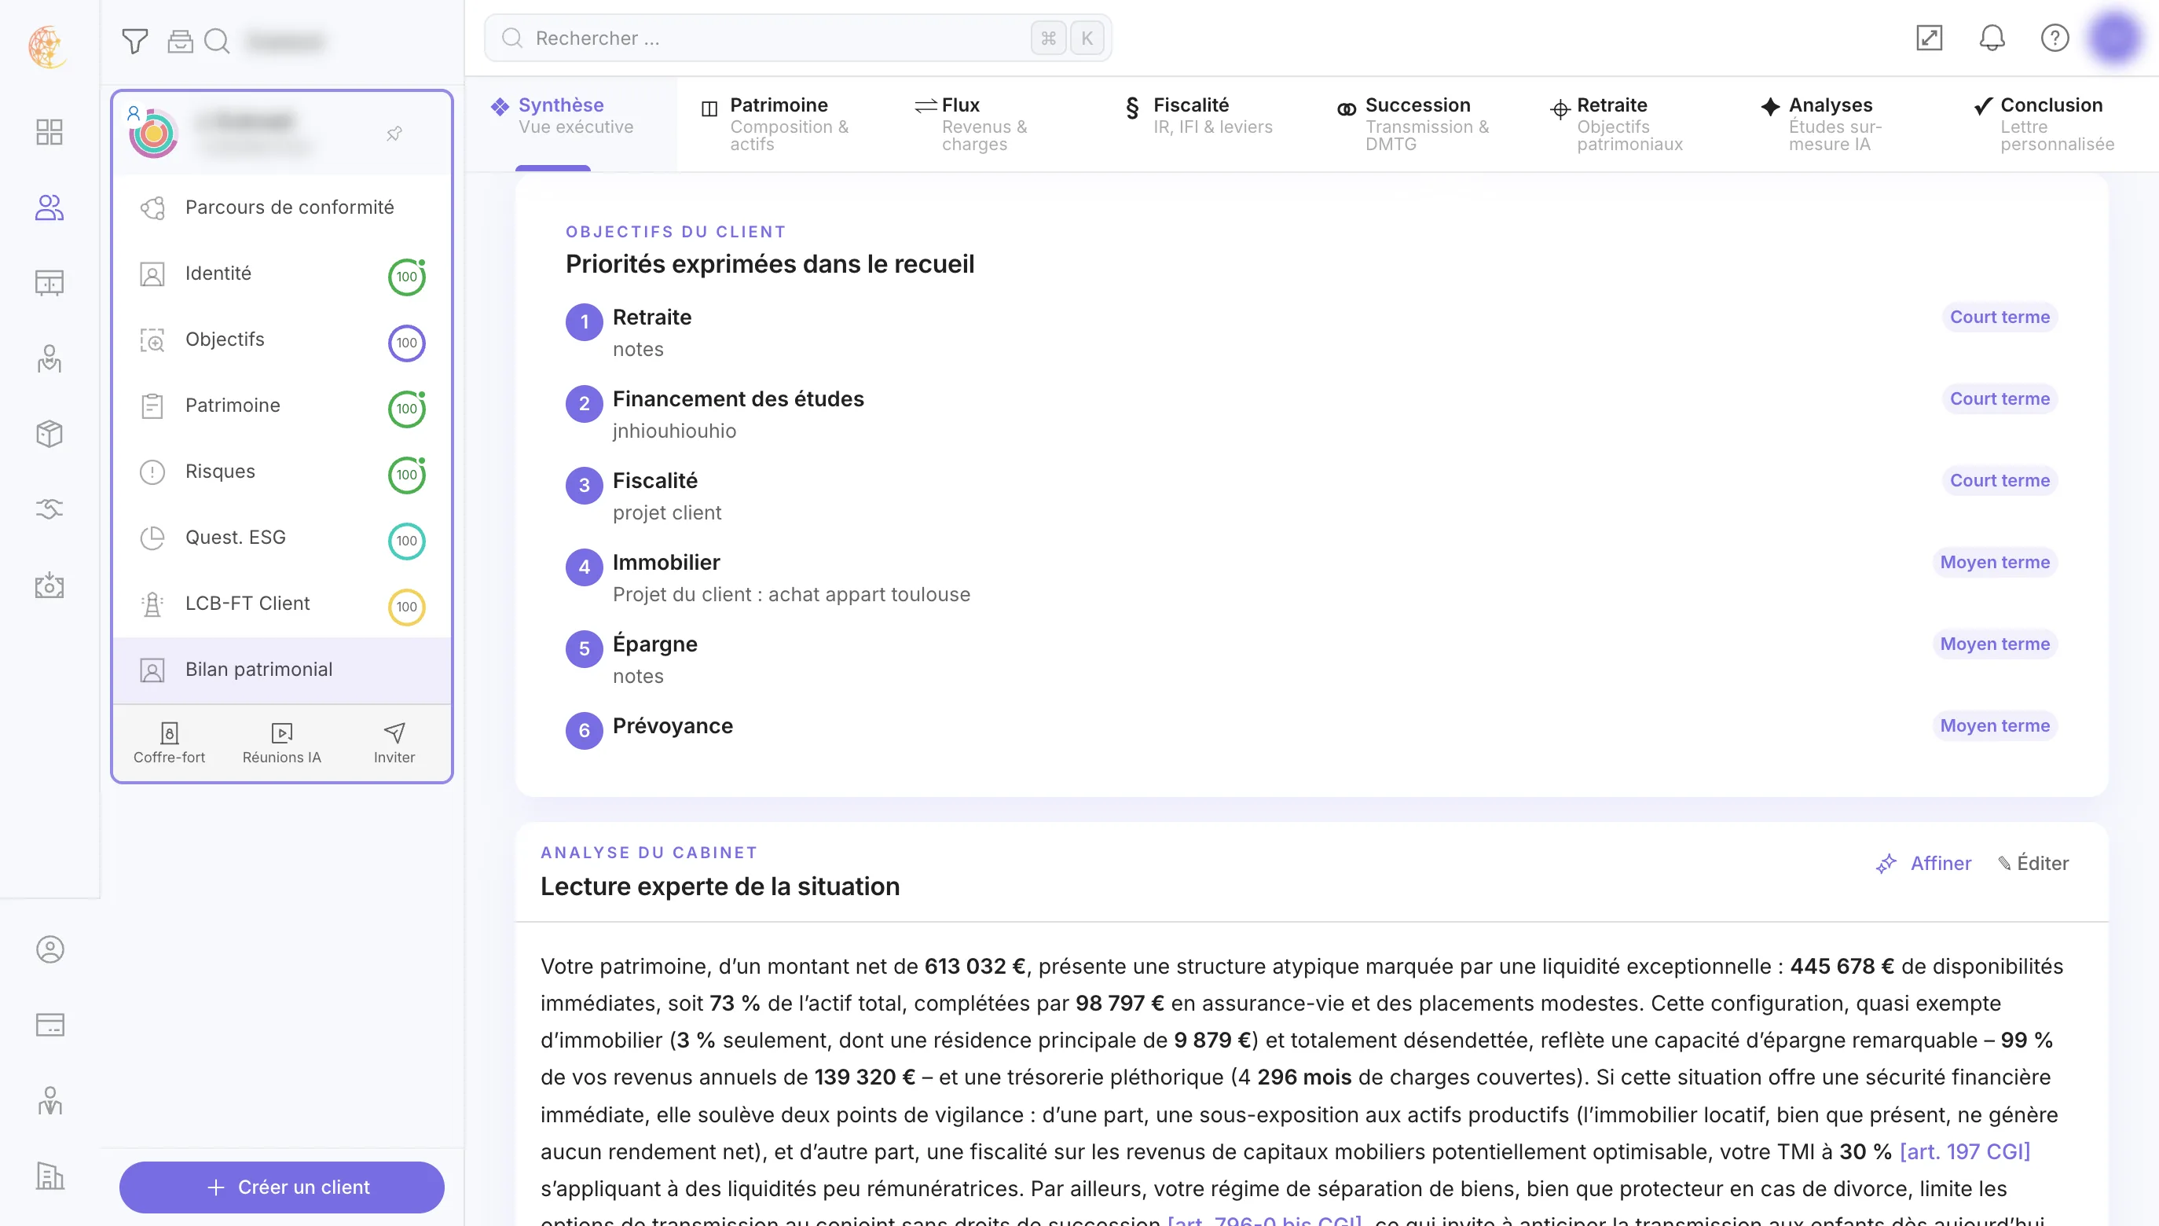2159x1226 pixels.
Task: Click the Court terme tag on Retraite
Action: point(2000,318)
